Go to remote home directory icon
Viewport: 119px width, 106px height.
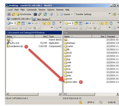[x=111, y=23]
